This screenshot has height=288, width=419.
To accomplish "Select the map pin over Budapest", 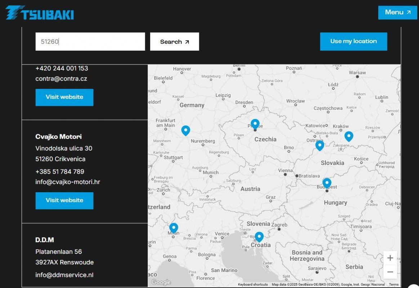I will pyautogui.click(x=327, y=183).
